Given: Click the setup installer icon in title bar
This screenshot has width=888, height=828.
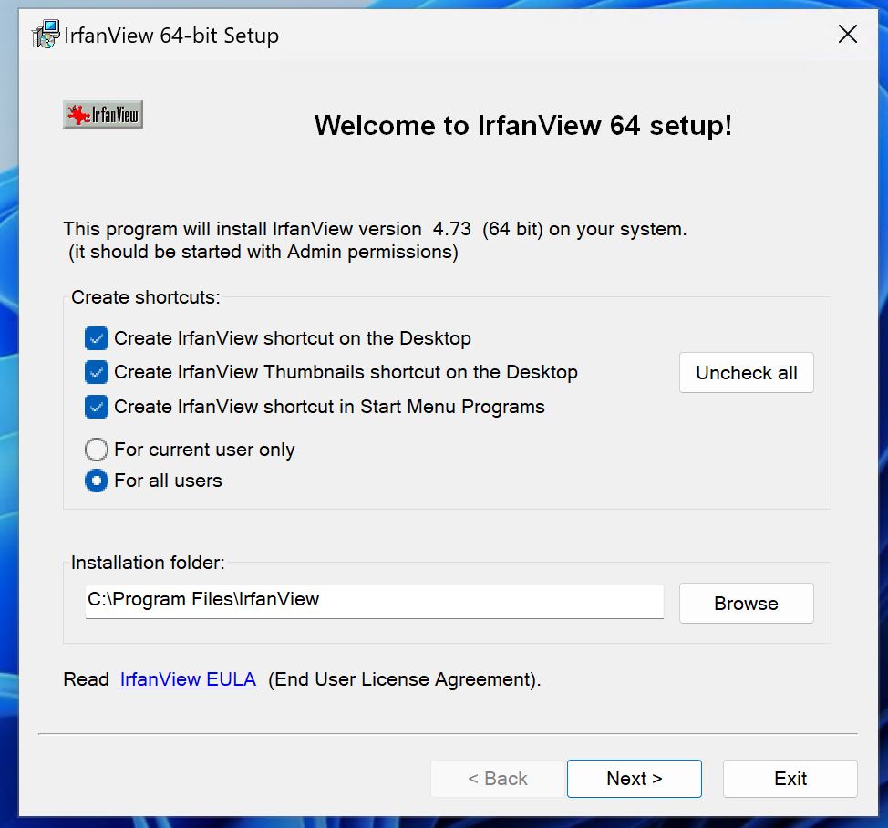Looking at the screenshot, I should click(46, 35).
